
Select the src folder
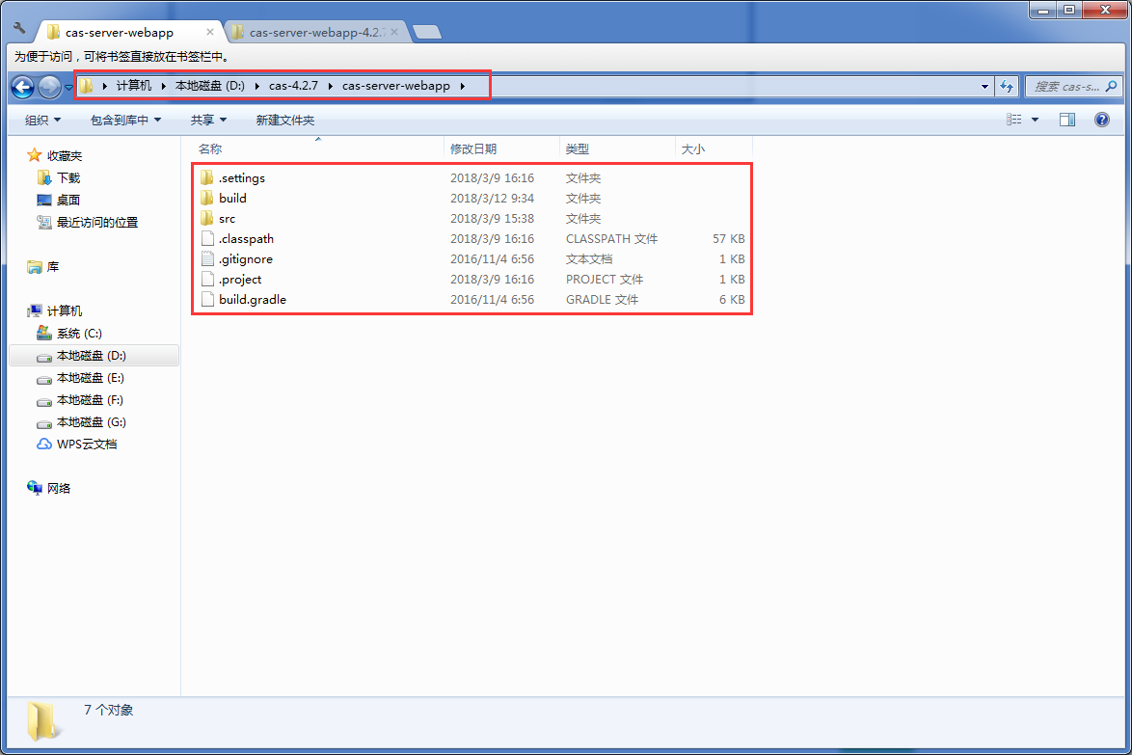pyautogui.click(x=227, y=218)
